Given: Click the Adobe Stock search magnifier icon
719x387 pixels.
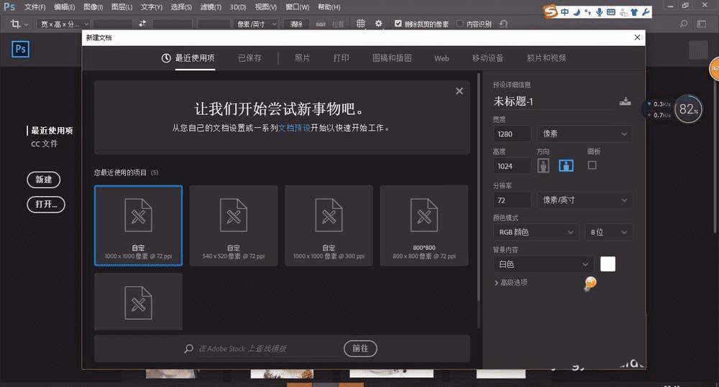Looking at the screenshot, I should [x=188, y=348].
